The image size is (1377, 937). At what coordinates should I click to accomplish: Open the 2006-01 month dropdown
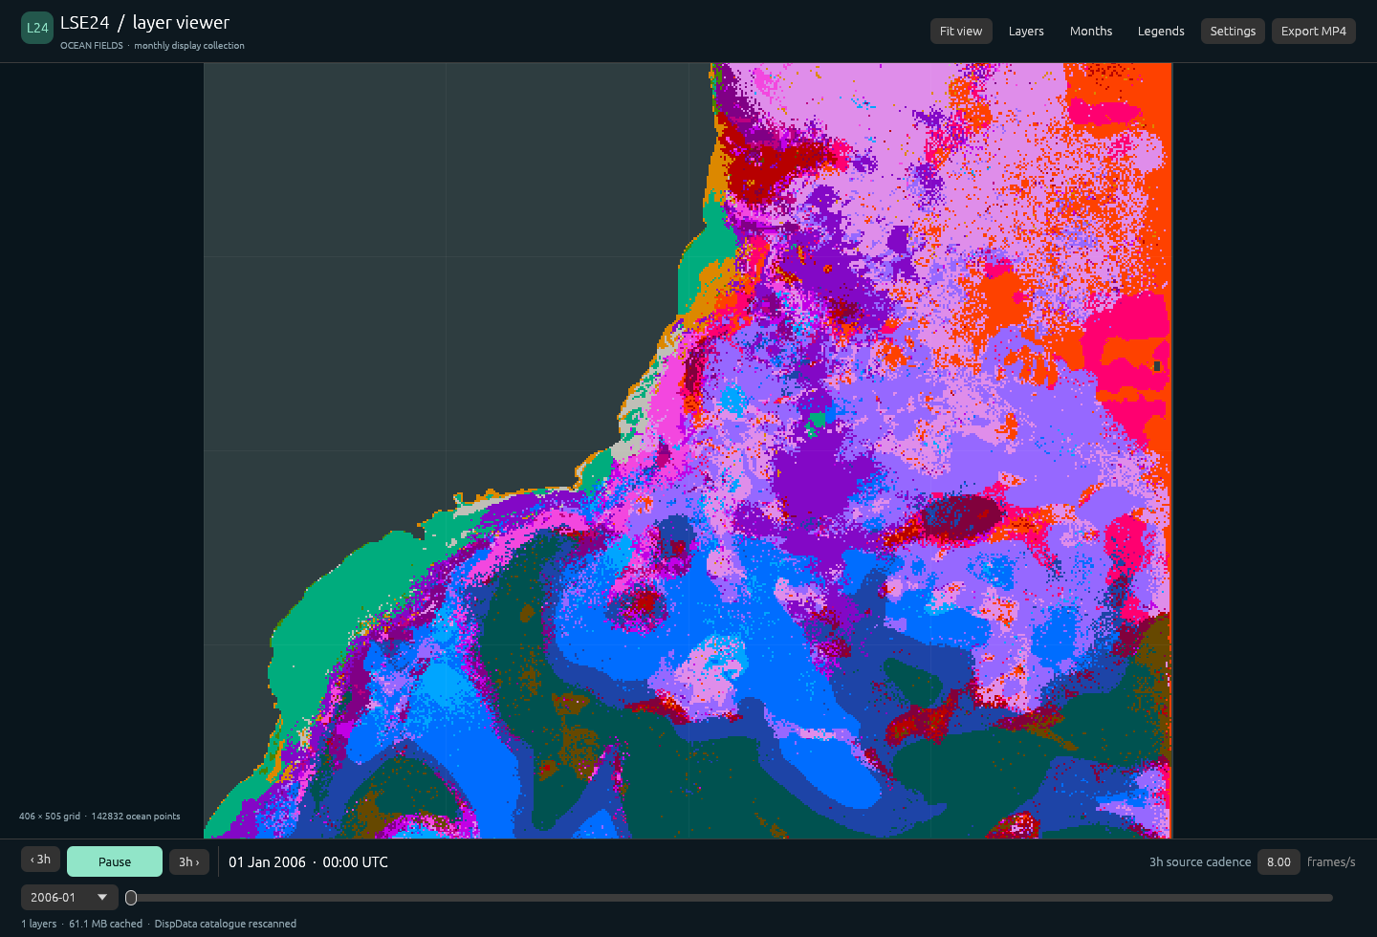pyautogui.click(x=70, y=897)
